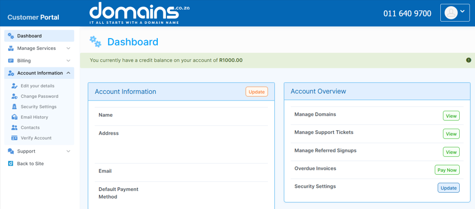Click the Back to Site logo icon
The height and width of the screenshot is (209, 475).
coord(10,164)
